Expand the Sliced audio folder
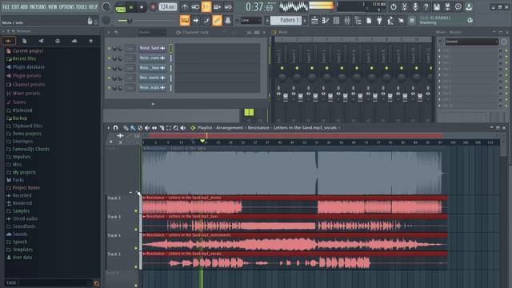This screenshot has height=288, width=512. (25, 218)
